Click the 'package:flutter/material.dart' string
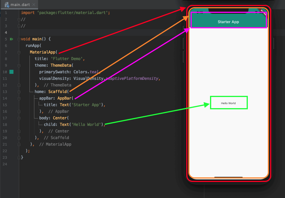This screenshot has width=285, height=198. coord(73,13)
